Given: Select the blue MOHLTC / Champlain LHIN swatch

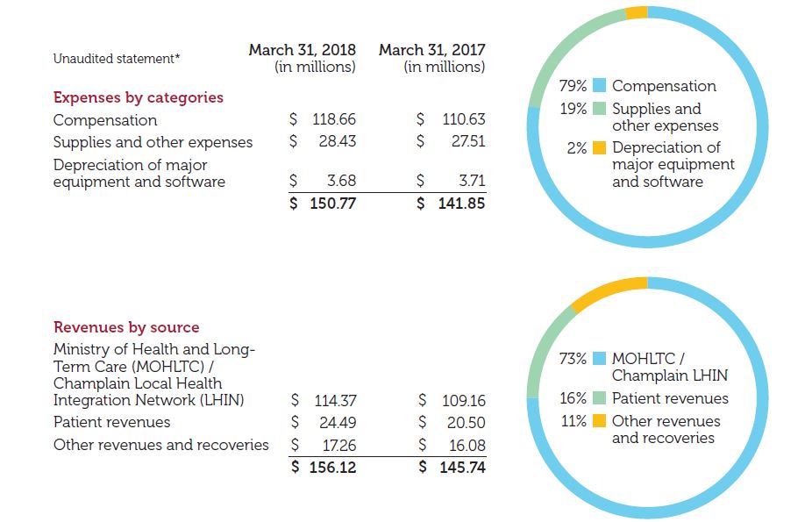Looking at the screenshot, I should click(600, 358).
